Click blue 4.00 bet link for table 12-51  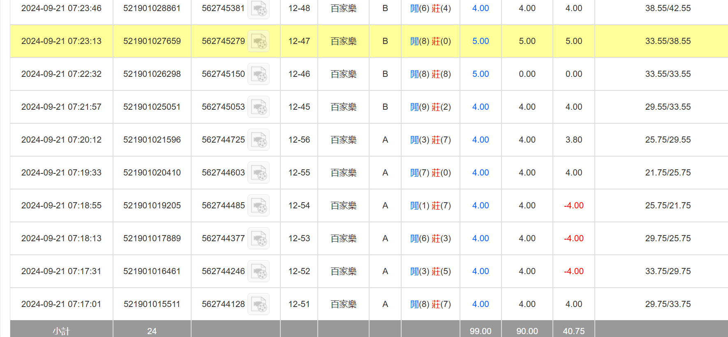480,304
